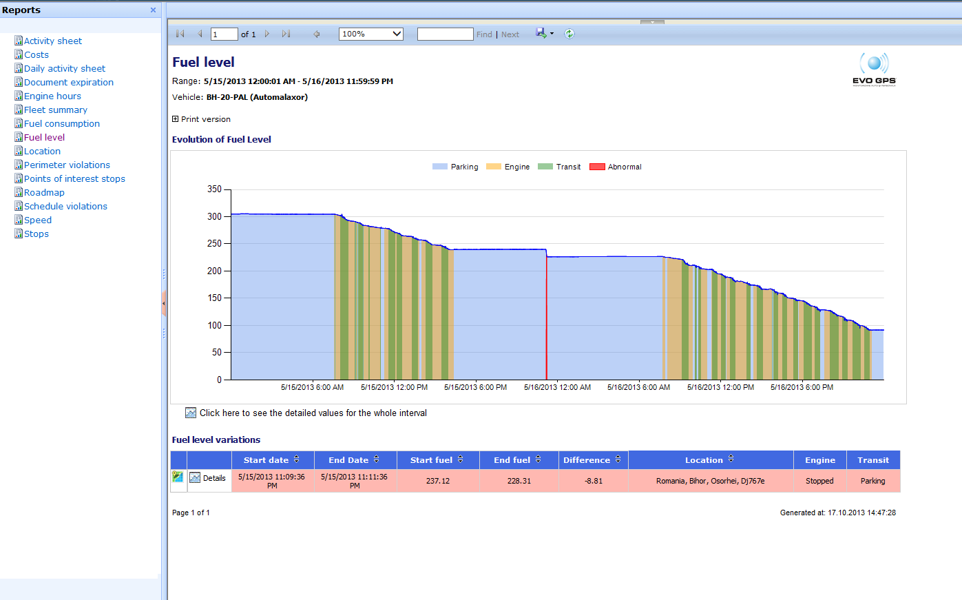Click the Find text input field
Image resolution: width=962 pixels, height=600 pixels.
445,34
